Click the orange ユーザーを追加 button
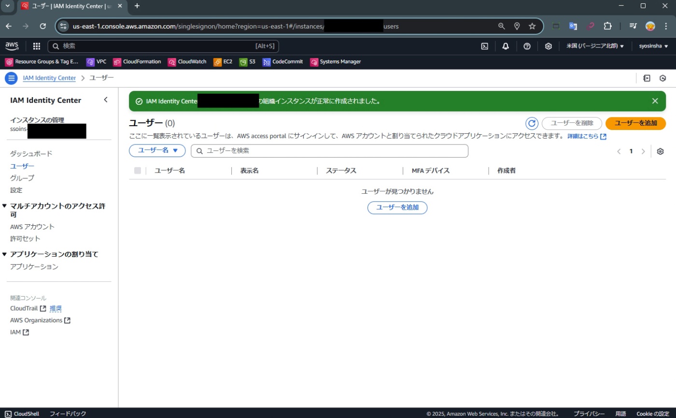 635,123
